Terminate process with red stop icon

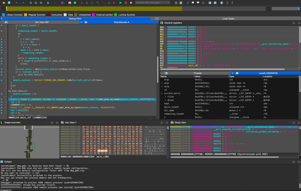(x=131, y=3)
